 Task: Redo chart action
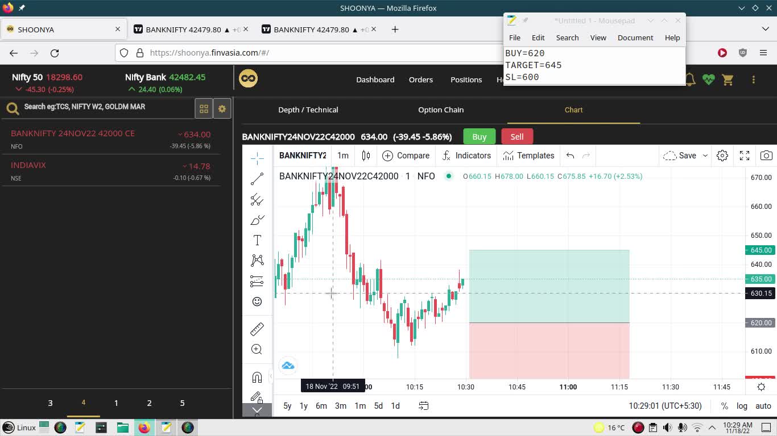tap(586, 156)
